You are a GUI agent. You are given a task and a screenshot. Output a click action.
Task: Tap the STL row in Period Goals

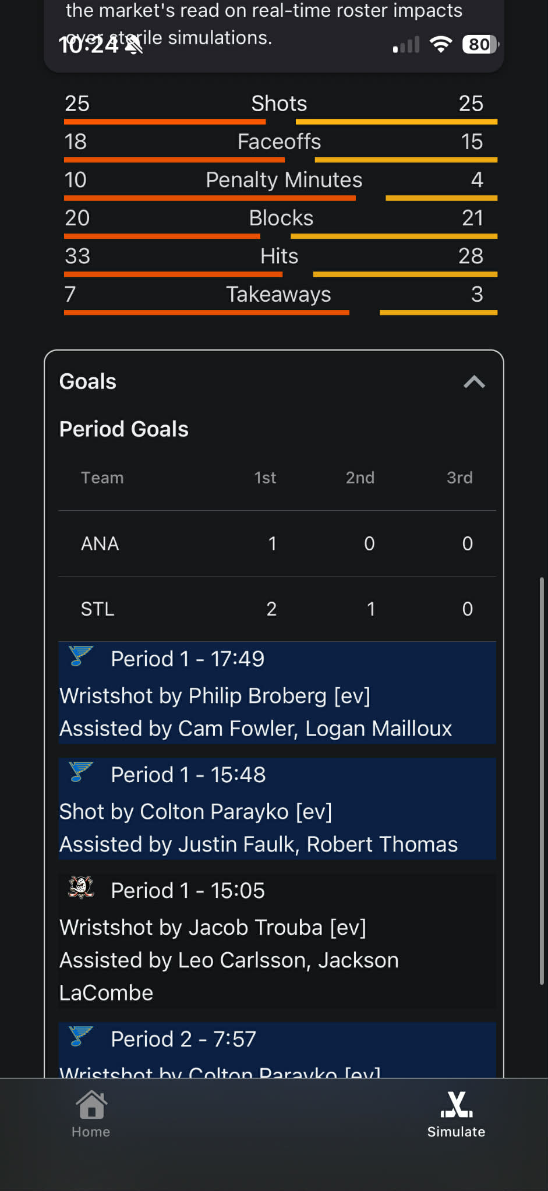coord(277,609)
